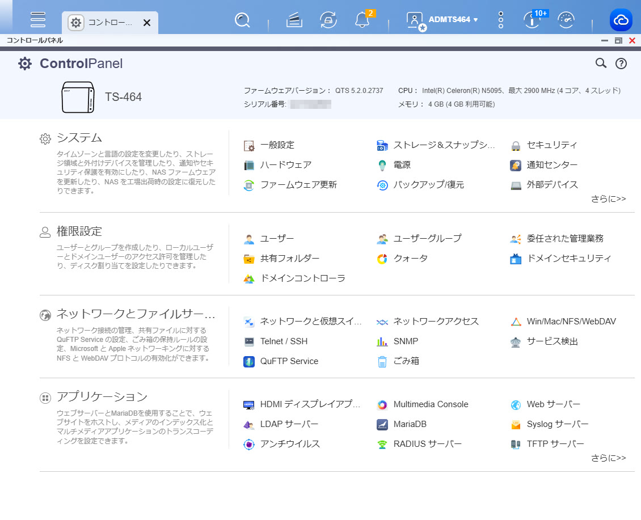Open the QTS main menu hamburger icon
The width and height of the screenshot is (641, 520).
click(37, 19)
